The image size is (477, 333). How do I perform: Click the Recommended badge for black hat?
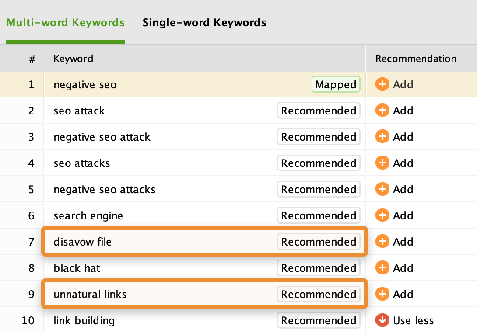[319, 268]
